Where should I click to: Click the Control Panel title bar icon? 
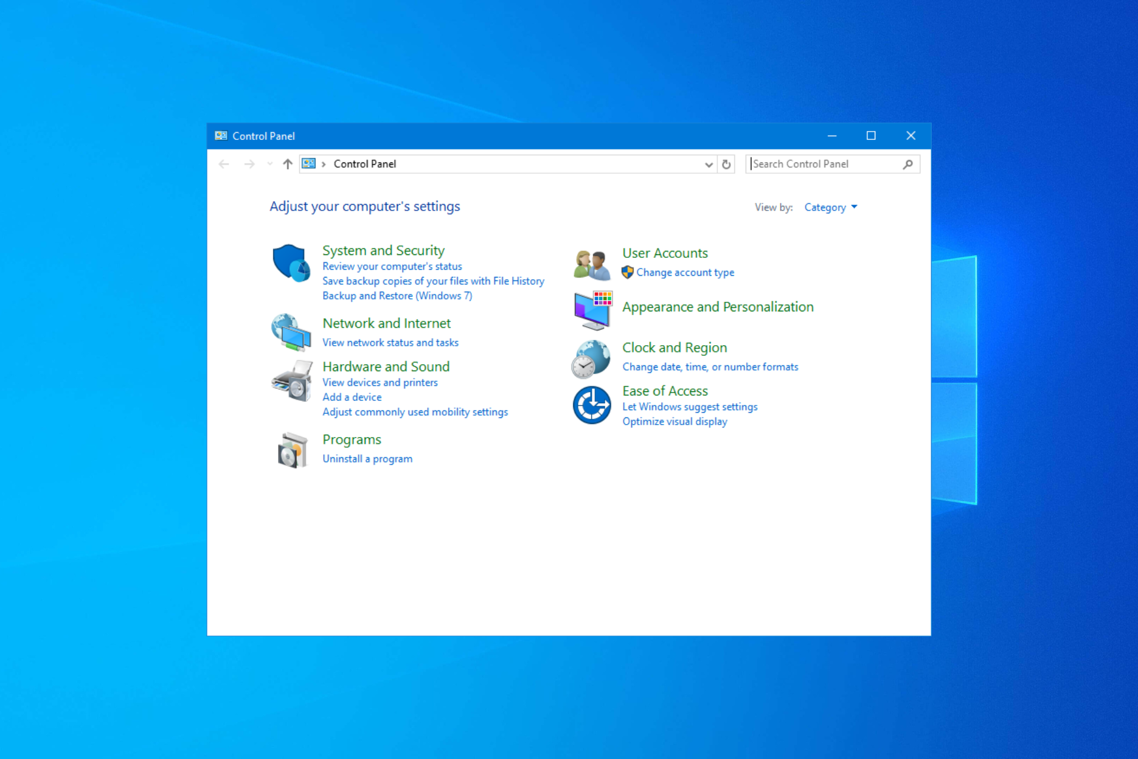pyautogui.click(x=221, y=136)
